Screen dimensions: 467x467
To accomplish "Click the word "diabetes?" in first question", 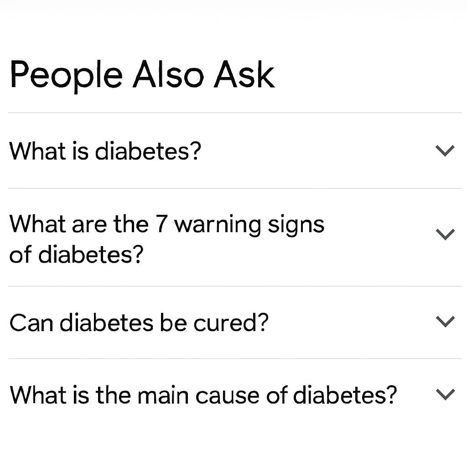I will point(148,151).
